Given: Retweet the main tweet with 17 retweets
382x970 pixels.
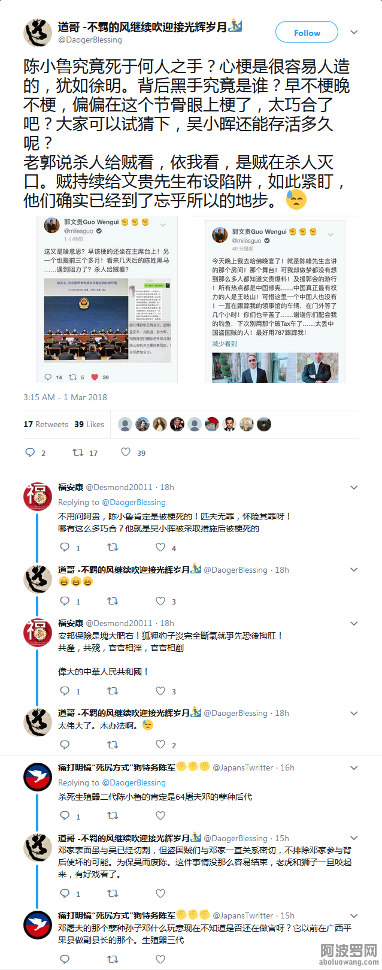Looking at the screenshot, I should (x=78, y=452).
